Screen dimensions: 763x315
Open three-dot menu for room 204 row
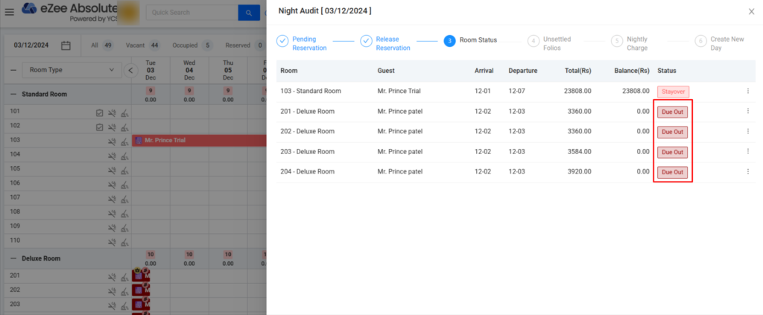pos(747,172)
